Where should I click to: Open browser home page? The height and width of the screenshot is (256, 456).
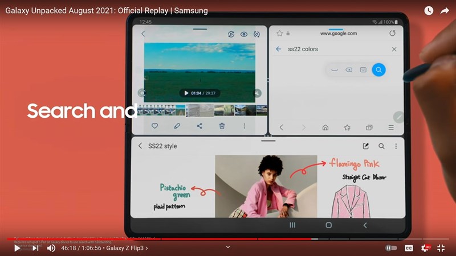click(x=325, y=127)
